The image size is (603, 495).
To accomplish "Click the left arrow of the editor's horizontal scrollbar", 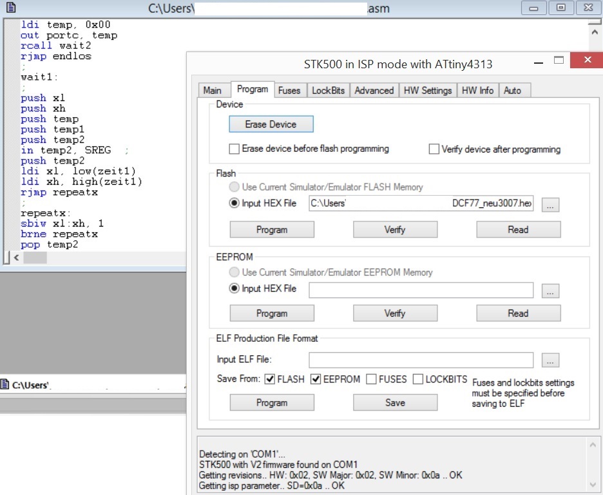I will (x=16, y=257).
